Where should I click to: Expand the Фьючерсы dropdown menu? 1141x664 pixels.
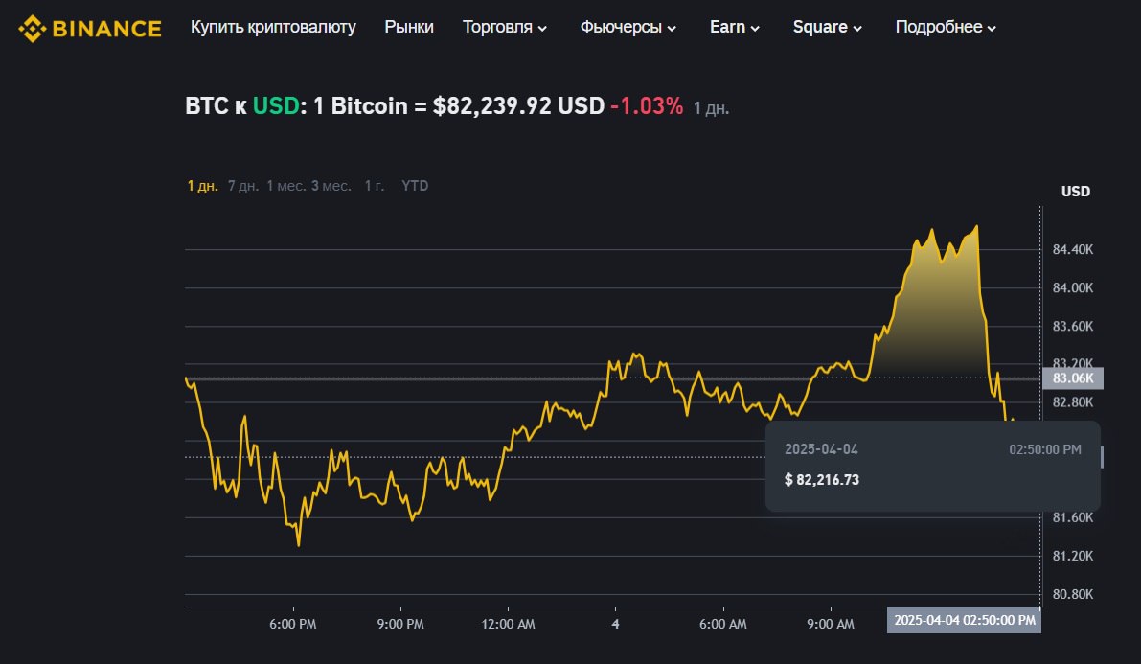[628, 27]
